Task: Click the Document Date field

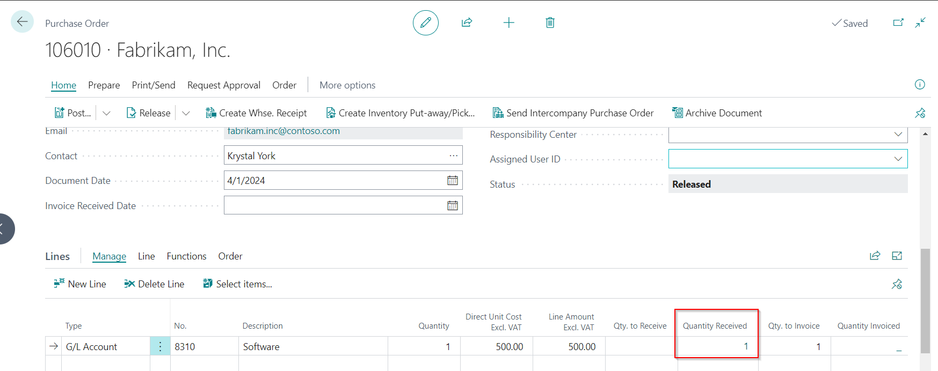Action: click(x=343, y=181)
